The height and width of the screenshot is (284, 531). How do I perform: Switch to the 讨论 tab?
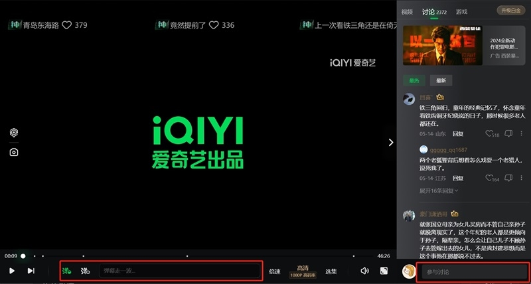click(x=434, y=12)
